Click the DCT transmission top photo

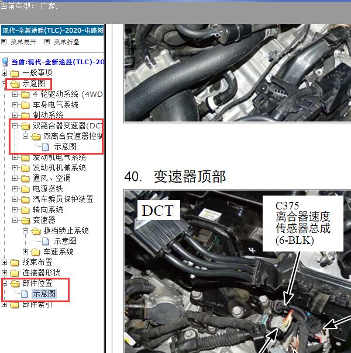click(x=238, y=271)
